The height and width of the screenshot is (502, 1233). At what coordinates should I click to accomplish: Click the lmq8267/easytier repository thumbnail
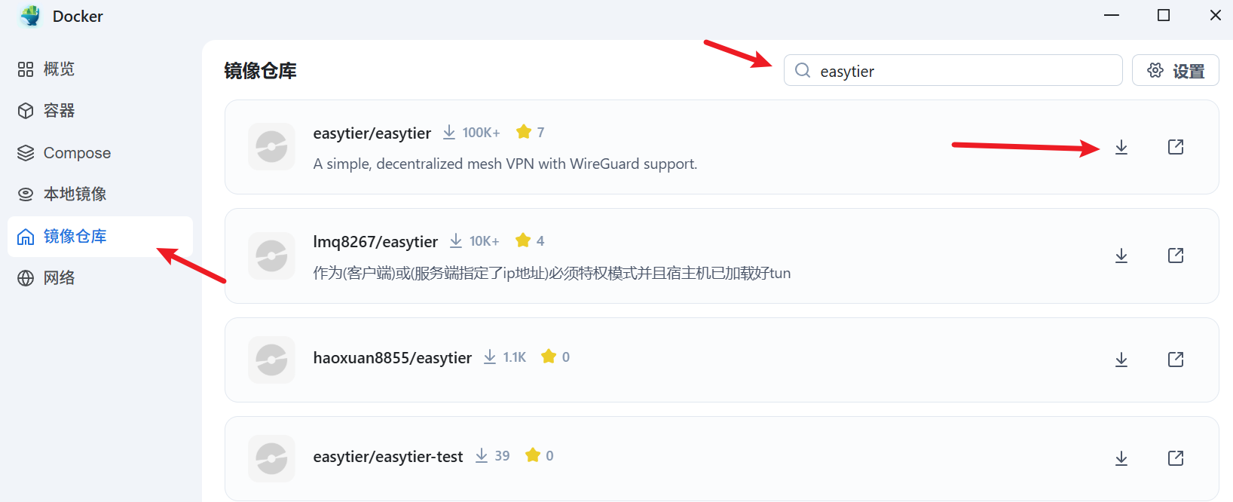point(271,256)
